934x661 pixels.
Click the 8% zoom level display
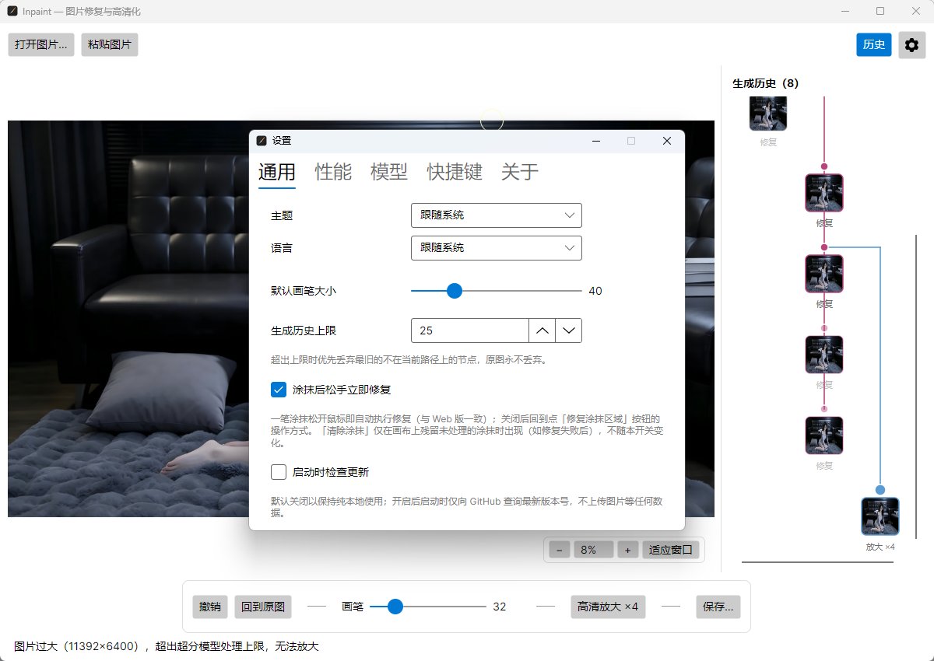pos(593,550)
